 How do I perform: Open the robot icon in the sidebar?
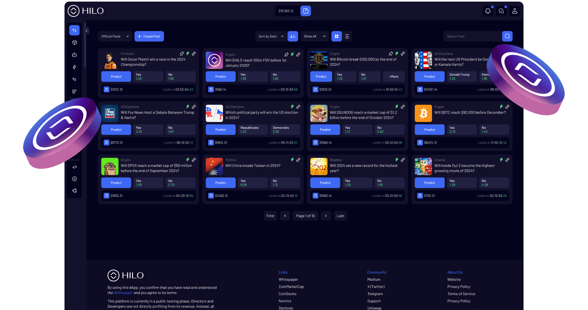coord(74,55)
